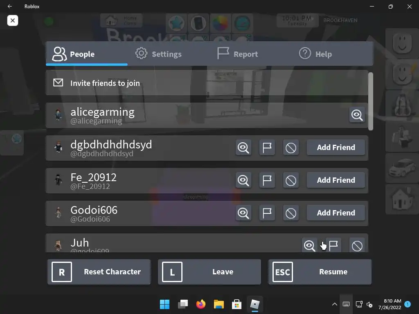Open the notification count badge
419x314 pixels.
click(408, 304)
